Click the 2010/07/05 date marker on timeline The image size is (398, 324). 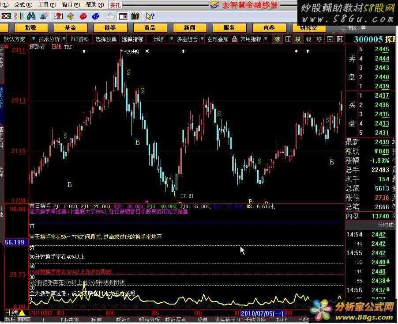262,313
